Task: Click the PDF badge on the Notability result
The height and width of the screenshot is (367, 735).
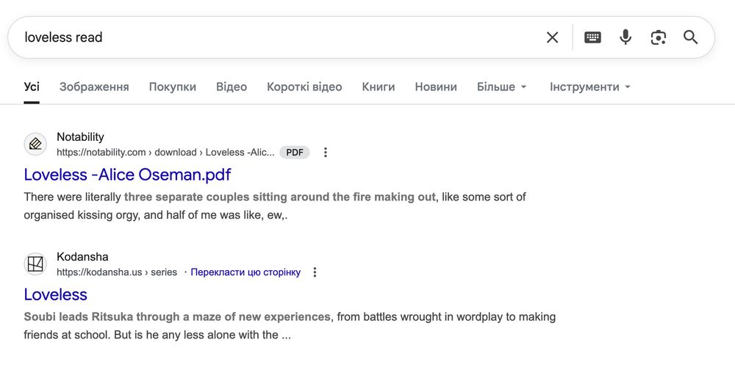Action: [x=295, y=152]
